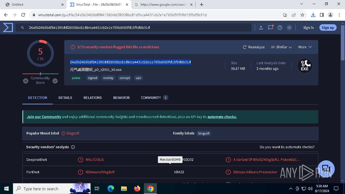This screenshot has height=194, width=345.
Task: Open the automate checks link
Action: click(x=222, y=117)
